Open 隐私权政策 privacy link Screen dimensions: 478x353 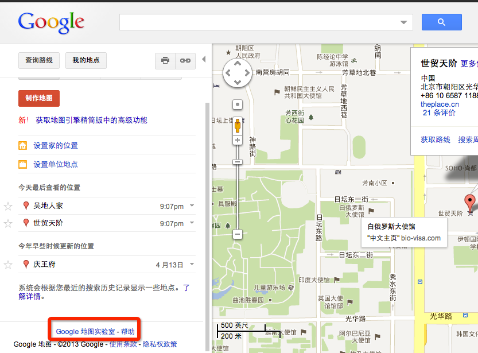(x=160, y=344)
